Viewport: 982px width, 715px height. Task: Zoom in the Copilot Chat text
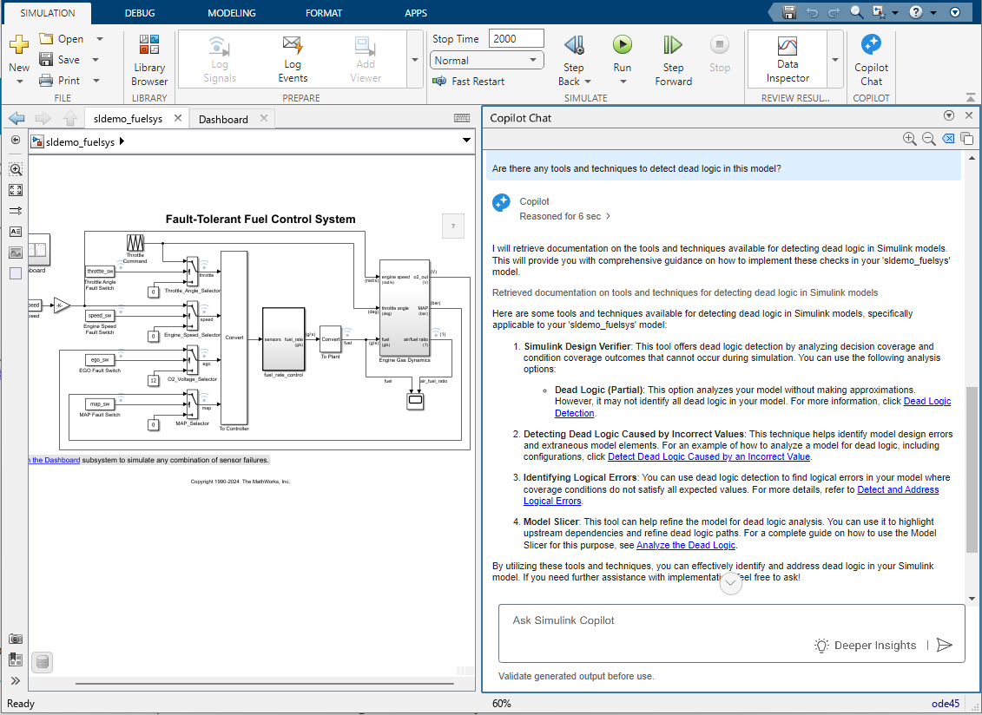(910, 138)
